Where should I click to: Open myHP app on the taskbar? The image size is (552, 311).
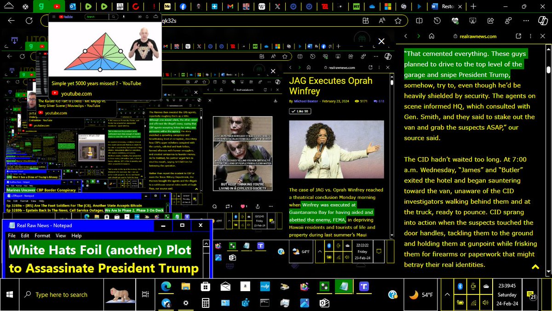tap(265, 287)
